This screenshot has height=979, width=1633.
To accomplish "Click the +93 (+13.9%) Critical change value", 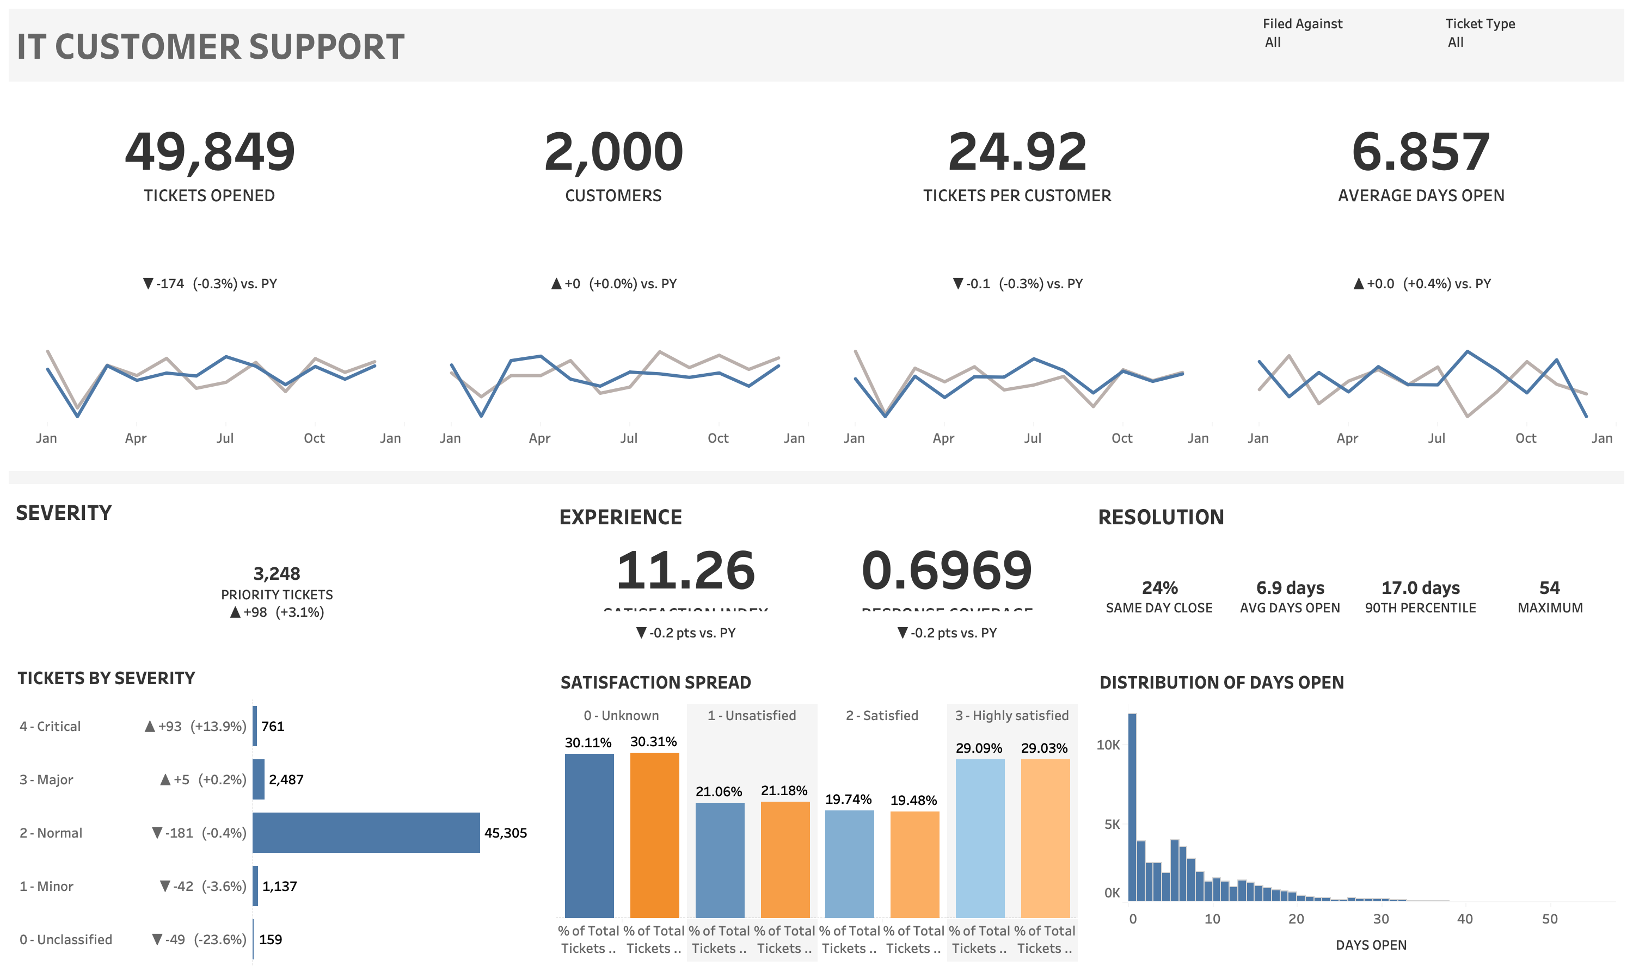I will 195,726.
